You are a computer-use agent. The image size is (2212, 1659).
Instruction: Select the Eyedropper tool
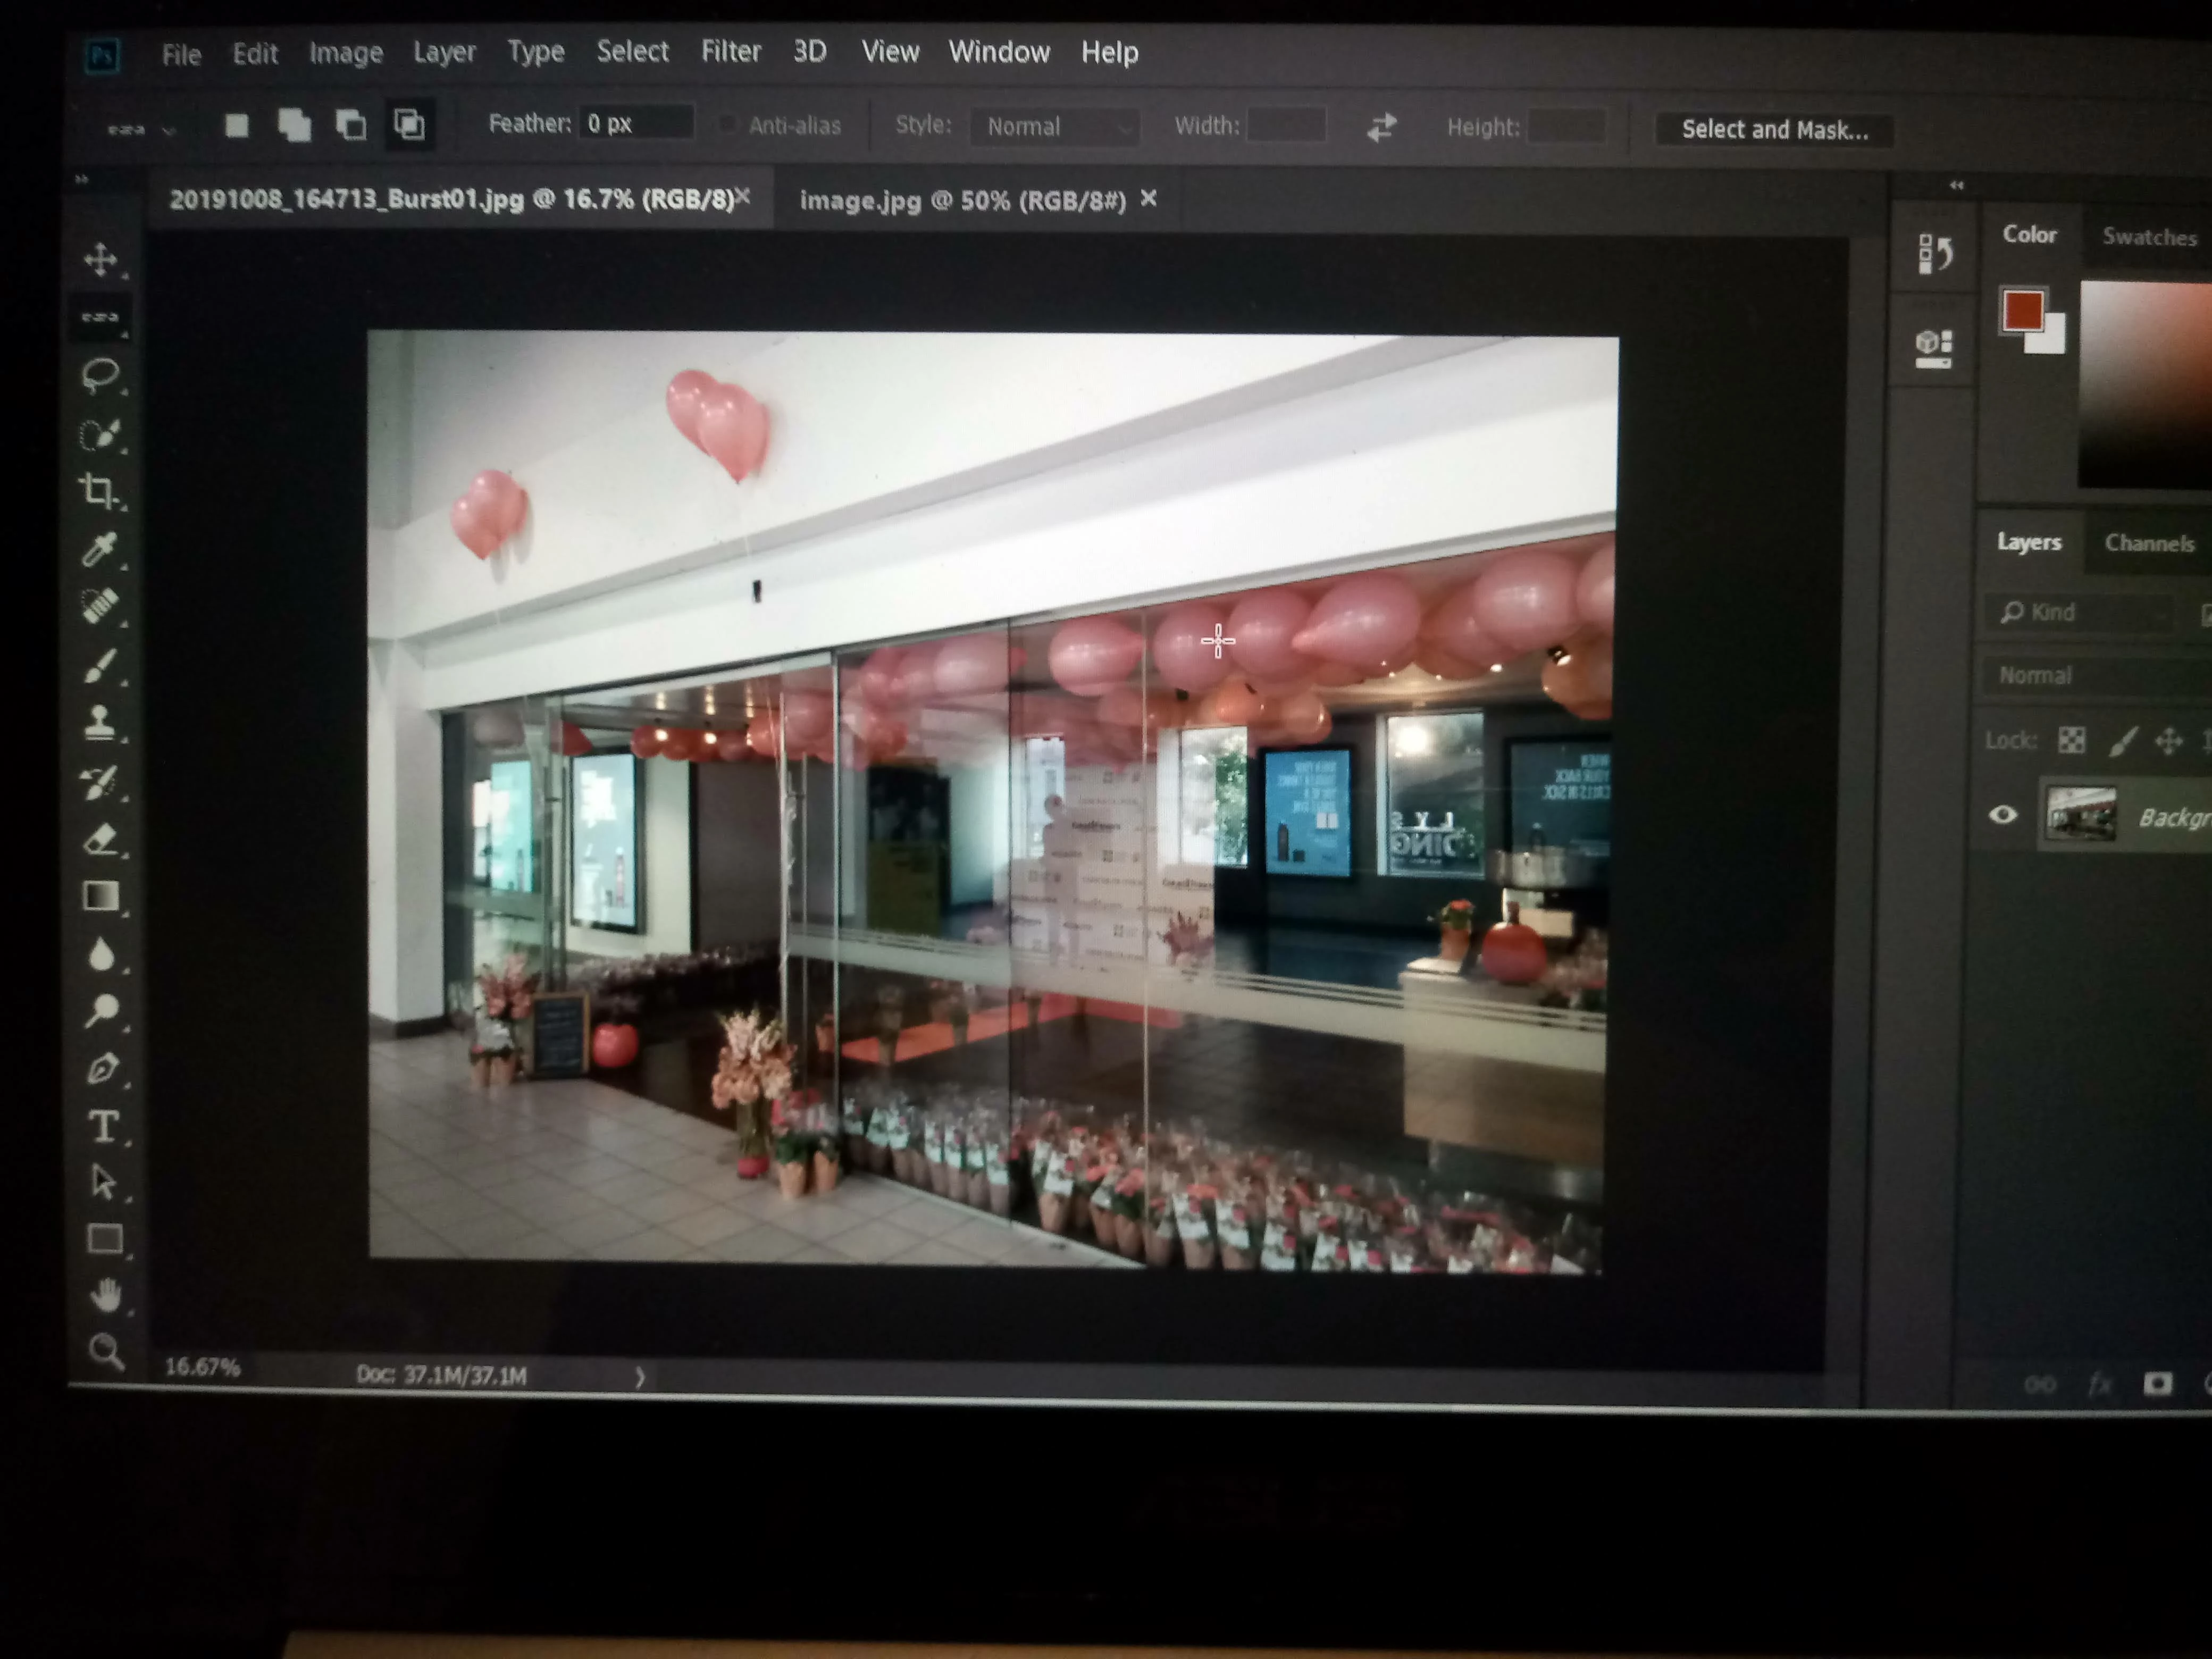point(100,549)
